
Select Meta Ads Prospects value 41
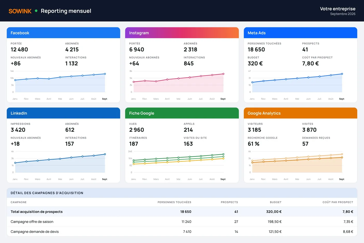(x=305, y=49)
